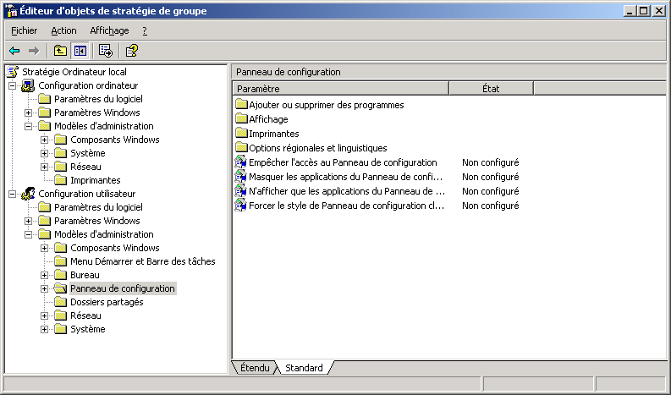Switch to the Étendu tab
Image resolution: width=671 pixels, height=395 pixels.
[x=254, y=368]
